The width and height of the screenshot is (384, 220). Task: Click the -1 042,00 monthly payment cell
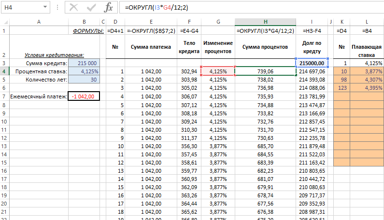tap(84, 96)
